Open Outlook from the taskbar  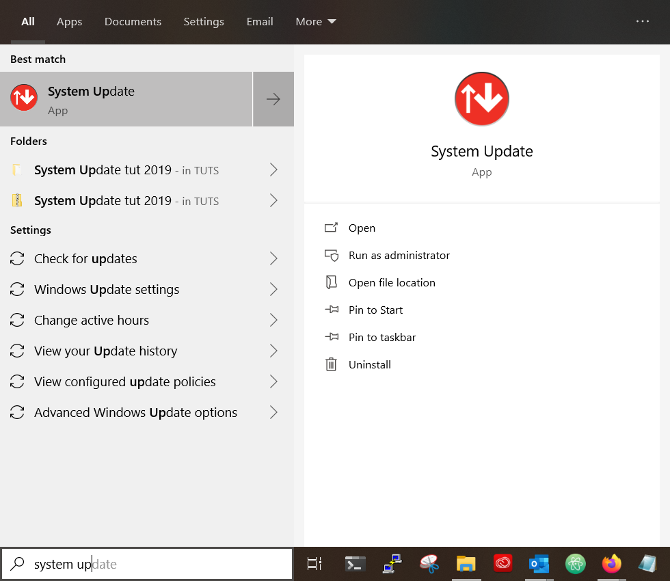pos(539,564)
